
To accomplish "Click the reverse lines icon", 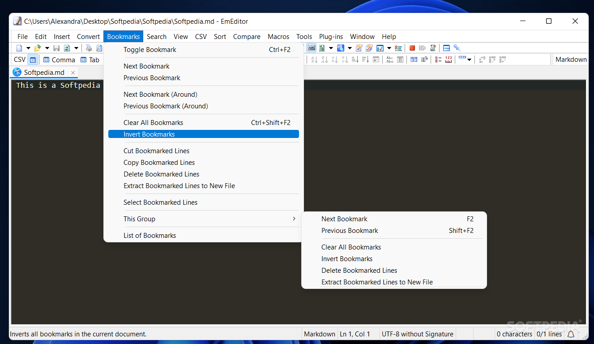I will click(x=376, y=60).
